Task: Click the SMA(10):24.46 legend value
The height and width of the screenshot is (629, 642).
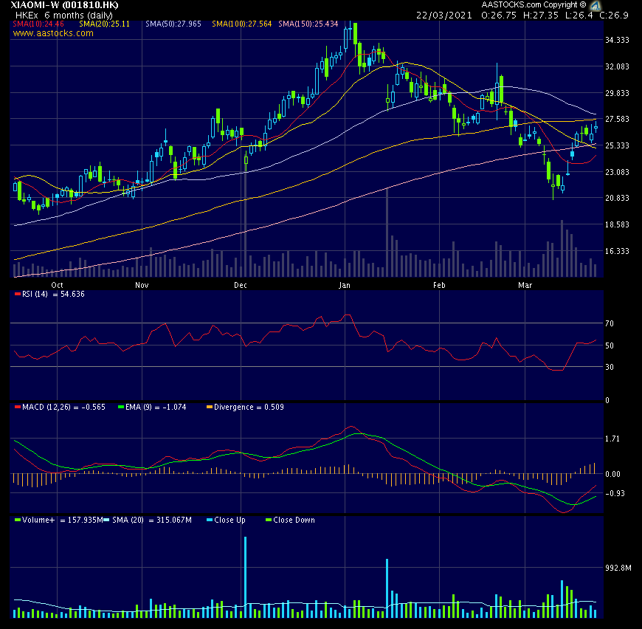Action: tap(38, 24)
